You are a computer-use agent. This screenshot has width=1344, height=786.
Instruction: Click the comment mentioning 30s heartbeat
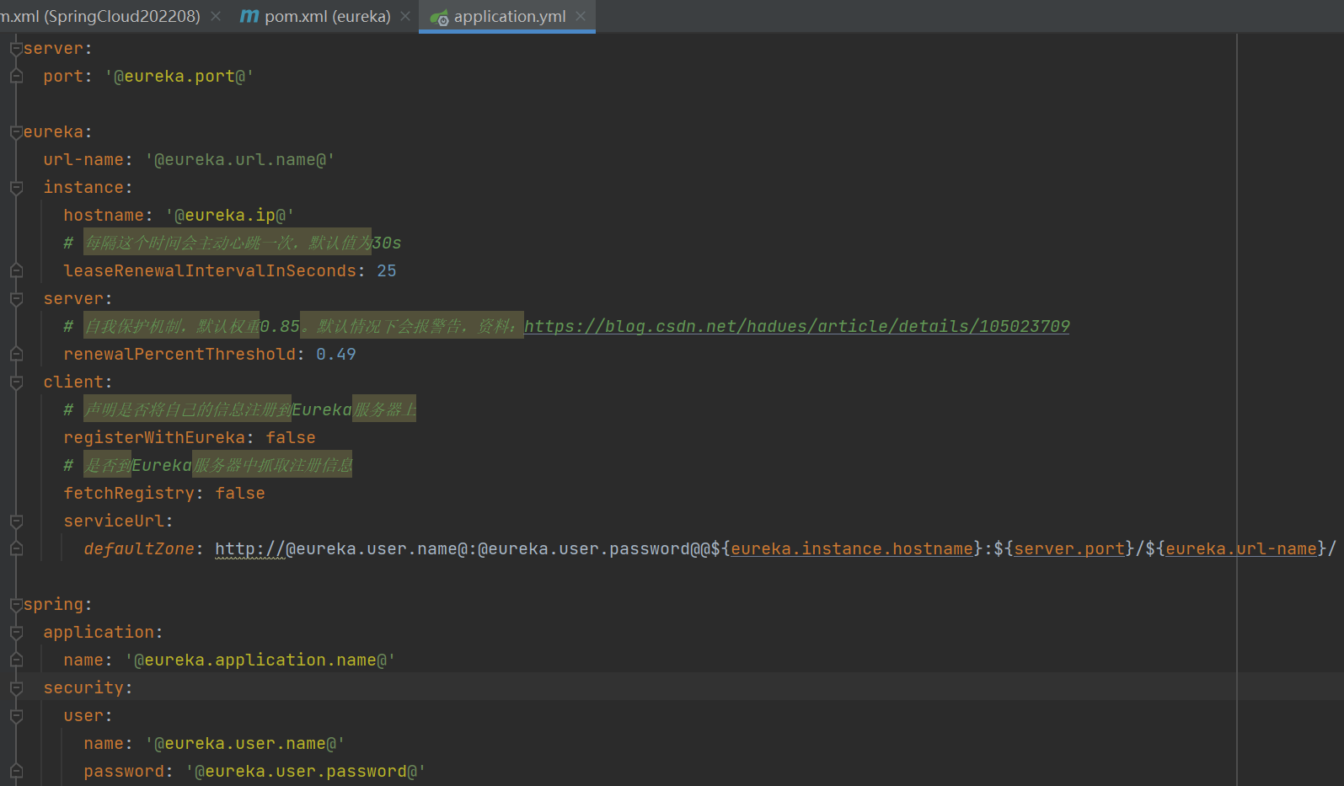[x=233, y=243]
